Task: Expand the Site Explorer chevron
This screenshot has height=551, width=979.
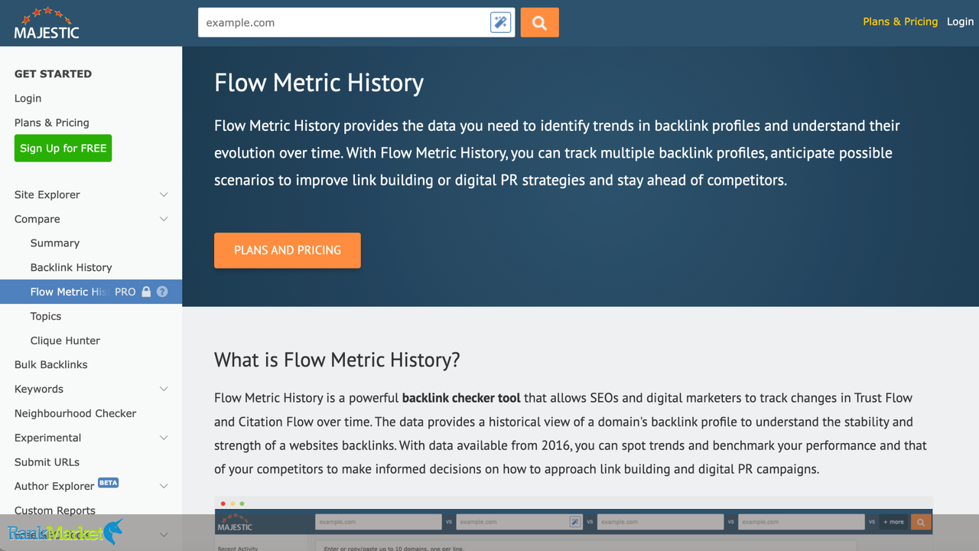Action: click(x=164, y=194)
